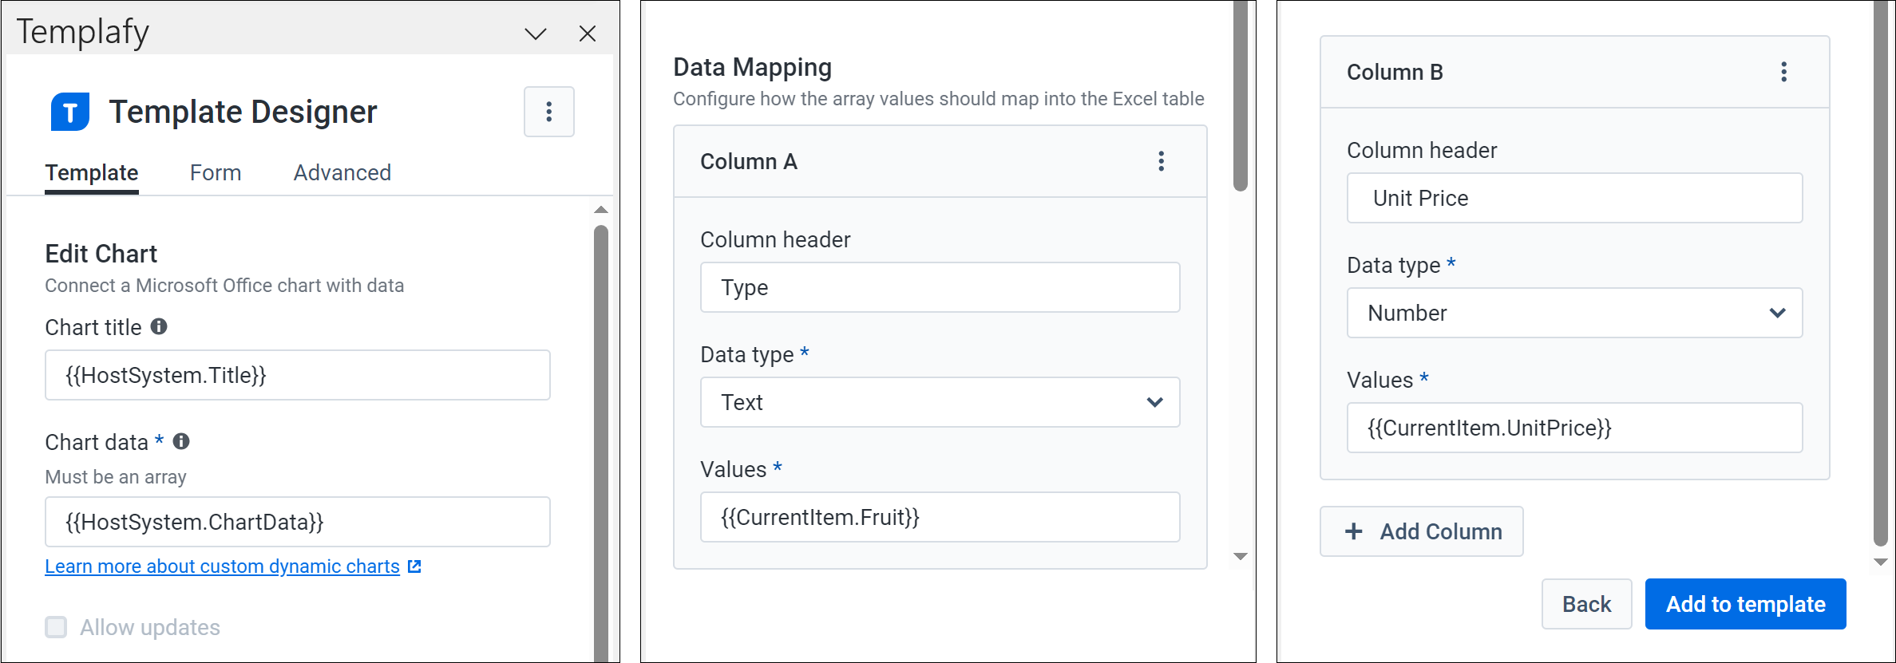Open the custom dynamic charts learn more link

[221, 566]
